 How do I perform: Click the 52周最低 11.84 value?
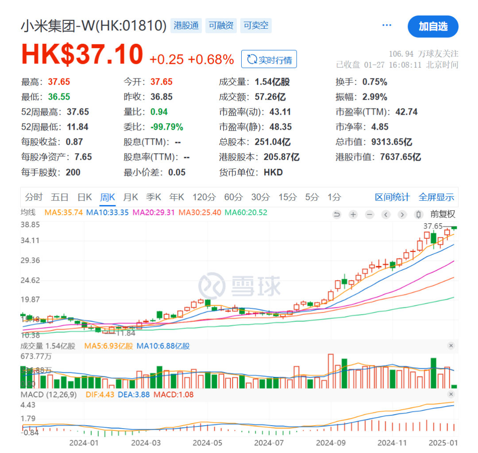point(78,127)
